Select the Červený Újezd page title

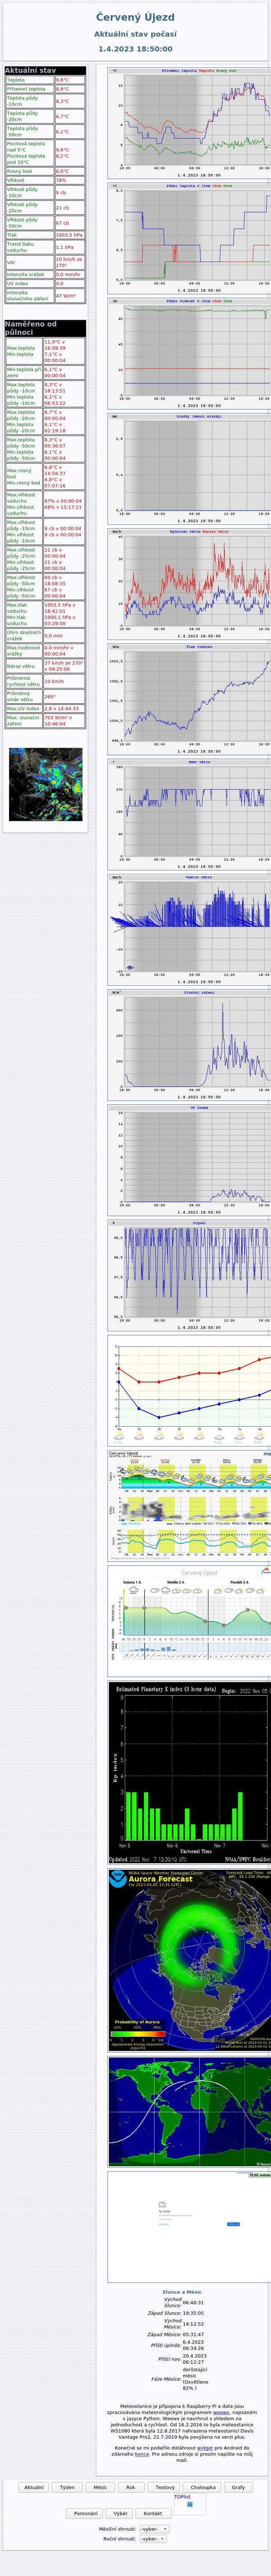[135, 17]
